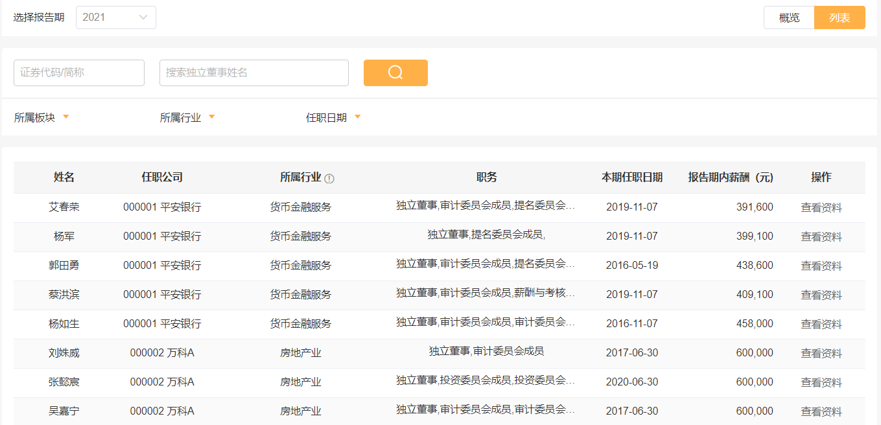
Task: Switch to the 概览 view tab
Action: tap(789, 17)
